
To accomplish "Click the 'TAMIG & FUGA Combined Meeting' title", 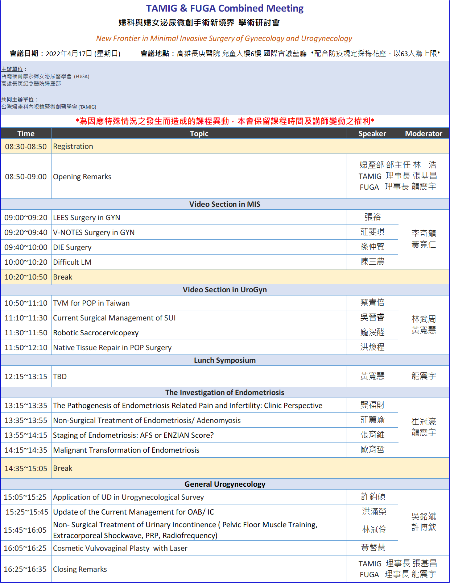I will (224, 8).
